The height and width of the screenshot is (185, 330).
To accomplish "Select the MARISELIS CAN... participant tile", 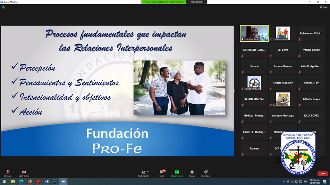I will (x=254, y=50).
